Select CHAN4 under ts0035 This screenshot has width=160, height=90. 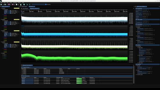(x=5, y=18)
